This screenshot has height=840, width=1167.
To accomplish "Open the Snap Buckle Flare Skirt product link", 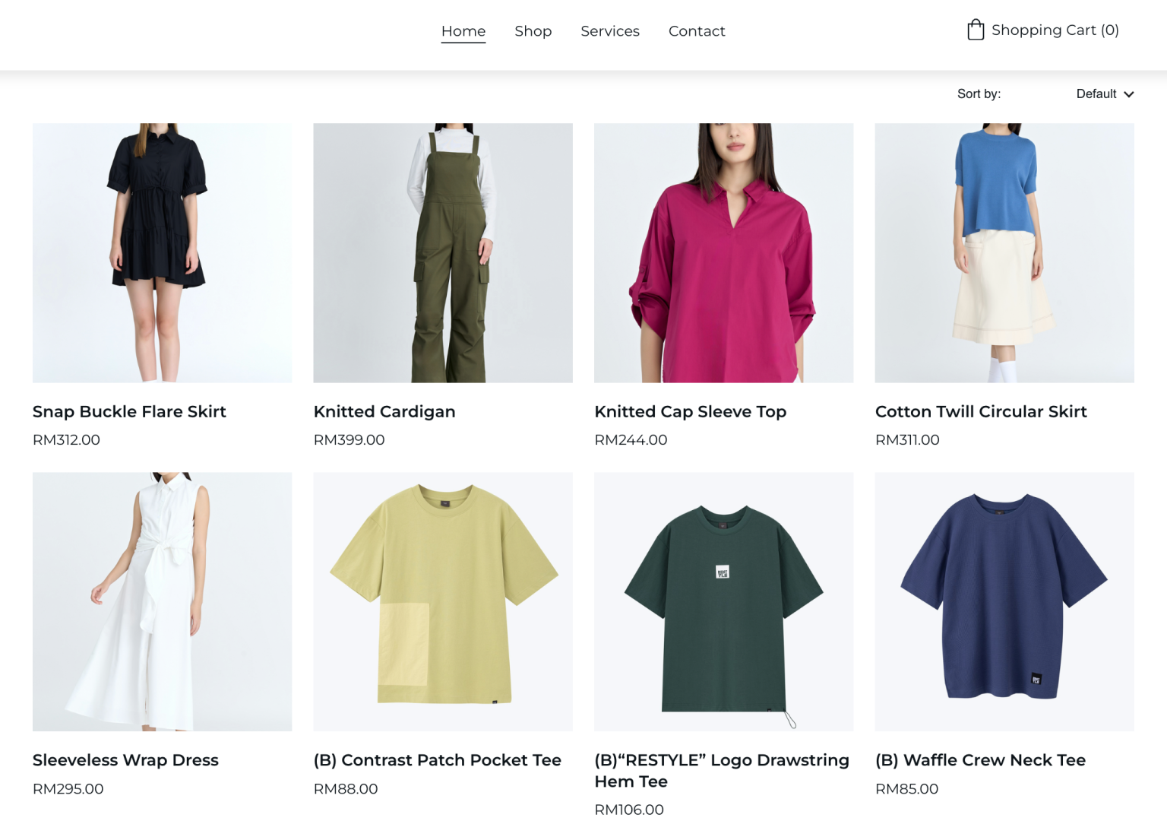I will 128,411.
